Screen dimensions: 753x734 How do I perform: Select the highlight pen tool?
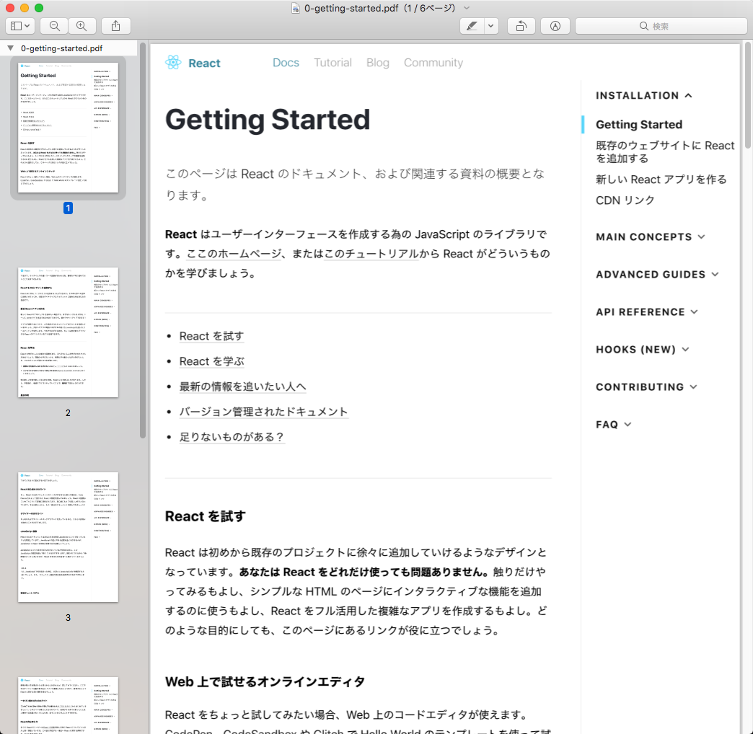(472, 26)
